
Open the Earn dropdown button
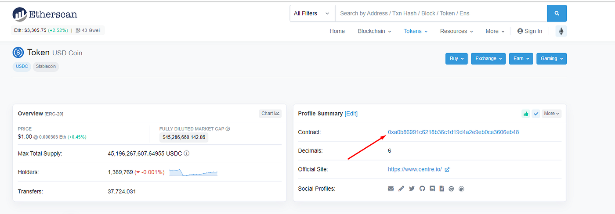tap(521, 59)
